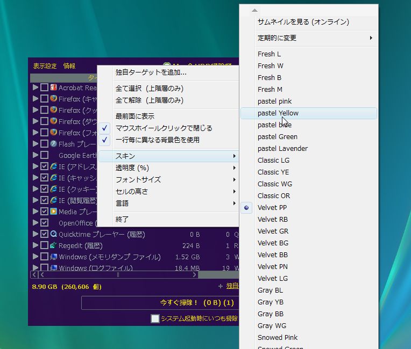
Task: Enable システム起動時にいつも掃除 checkbox
Action: coord(155,318)
